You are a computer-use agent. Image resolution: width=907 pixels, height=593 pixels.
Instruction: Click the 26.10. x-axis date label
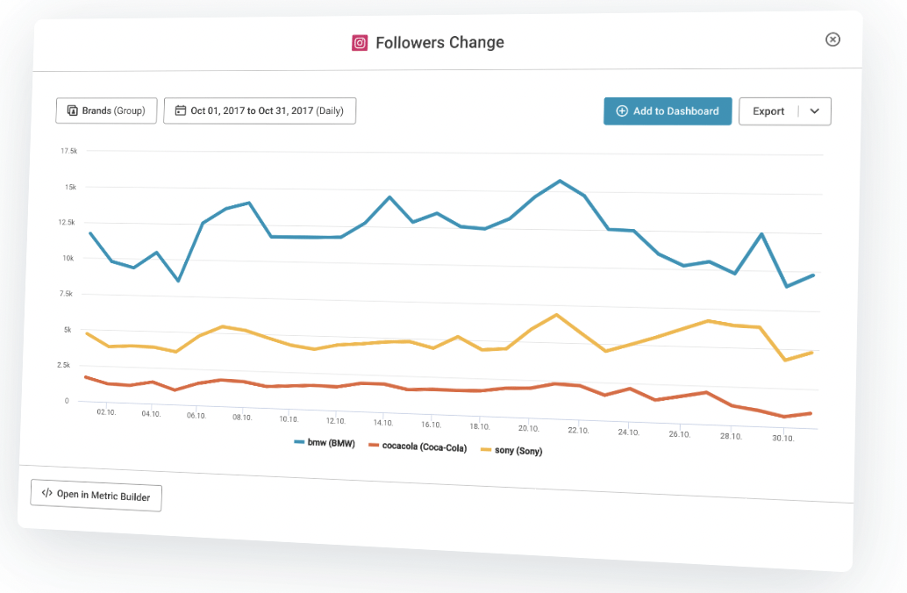click(x=680, y=434)
